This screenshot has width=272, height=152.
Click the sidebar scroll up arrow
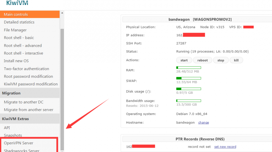[62, 13]
